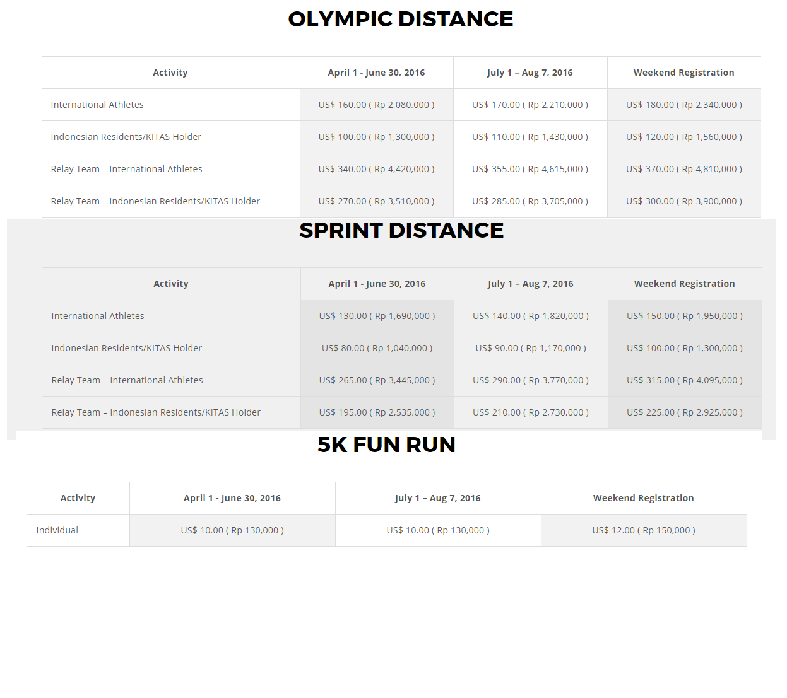Click the SPRINT DISTANCE heading
Viewport: 787px width, 698px height.
401,230
